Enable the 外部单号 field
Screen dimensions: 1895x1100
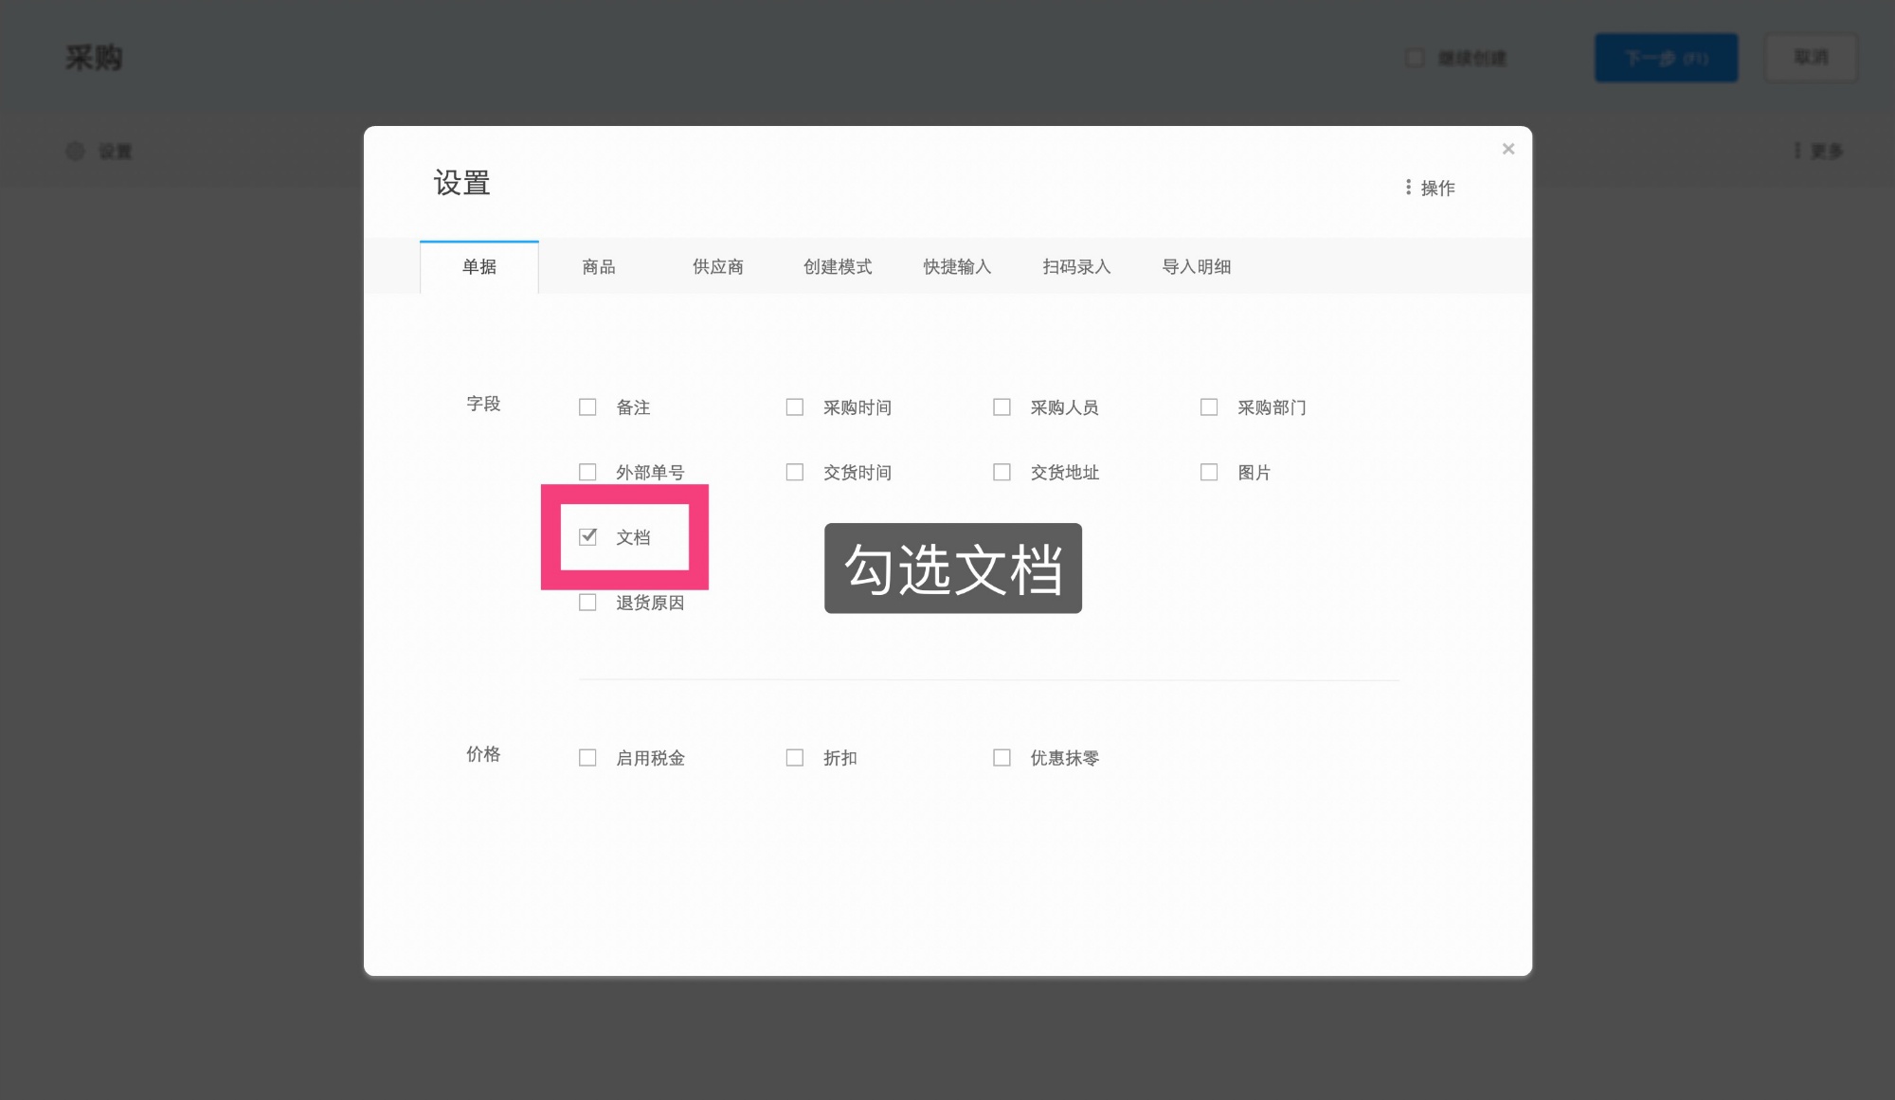pos(587,471)
